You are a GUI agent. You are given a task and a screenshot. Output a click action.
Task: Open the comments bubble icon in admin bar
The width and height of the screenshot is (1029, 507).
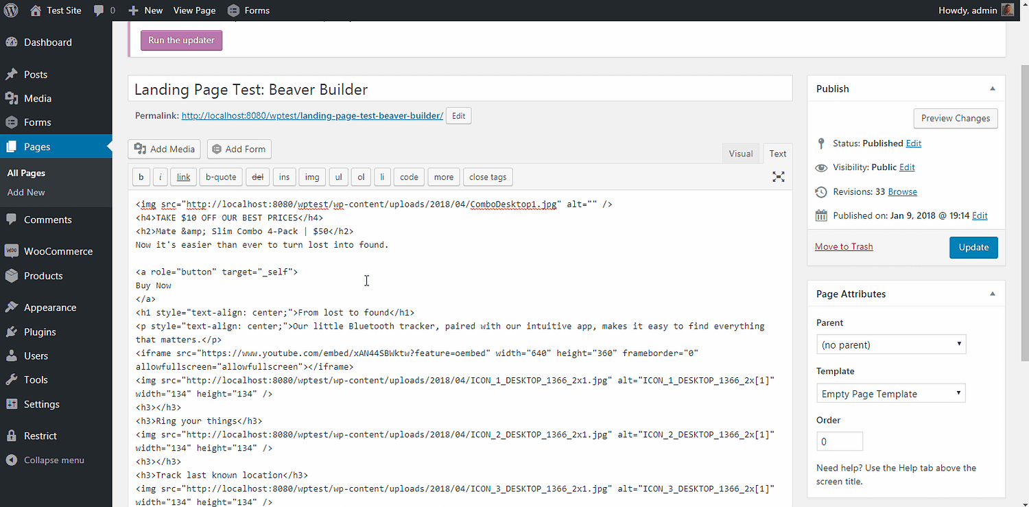99,10
